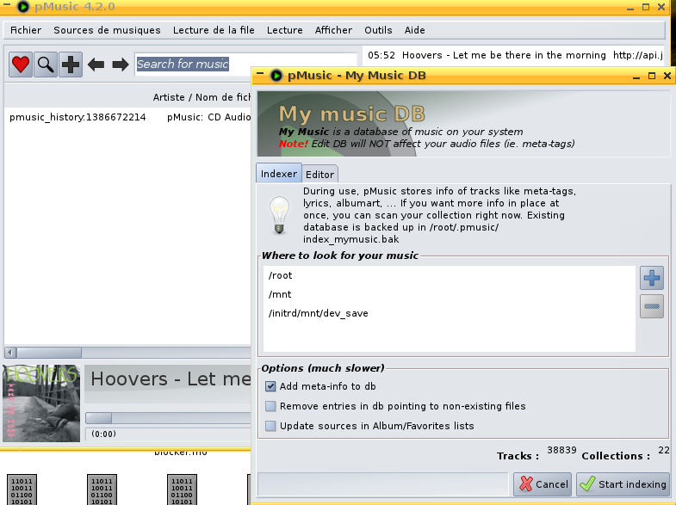Open the Lecture menu
This screenshot has height=505, width=676.
[x=284, y=30]
